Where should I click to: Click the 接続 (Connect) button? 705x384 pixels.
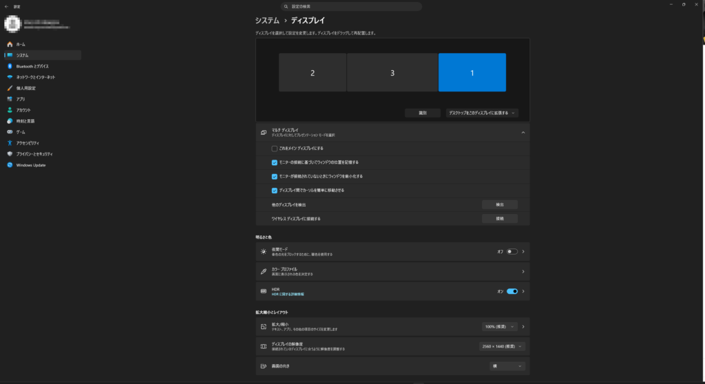pyautogui.click(x=500, y=219)
